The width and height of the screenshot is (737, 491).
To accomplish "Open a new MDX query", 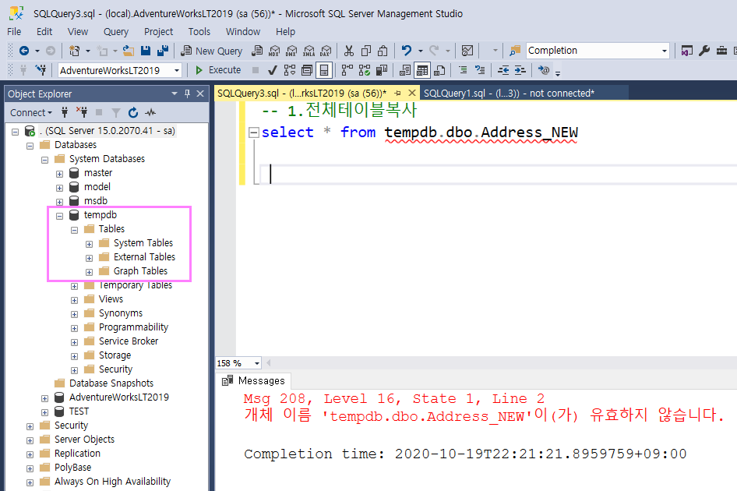I will tap(274, 51).
